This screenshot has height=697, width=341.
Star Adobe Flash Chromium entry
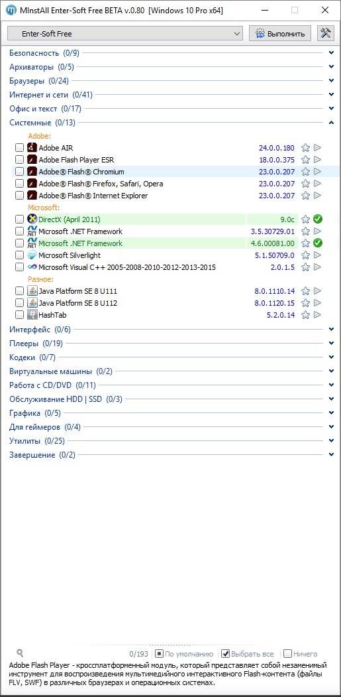[305, 172]
